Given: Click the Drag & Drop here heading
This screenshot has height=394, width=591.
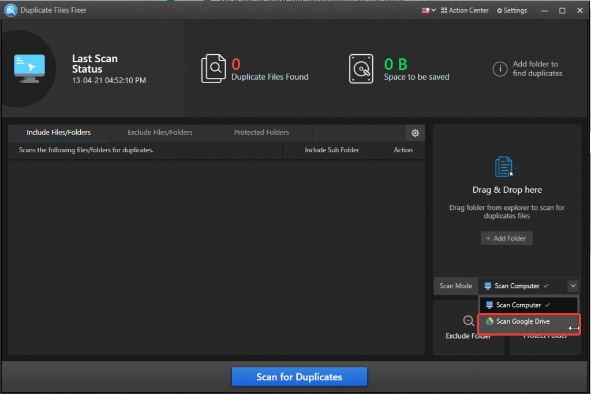Looking at the screenshot, I should [507, 190].
